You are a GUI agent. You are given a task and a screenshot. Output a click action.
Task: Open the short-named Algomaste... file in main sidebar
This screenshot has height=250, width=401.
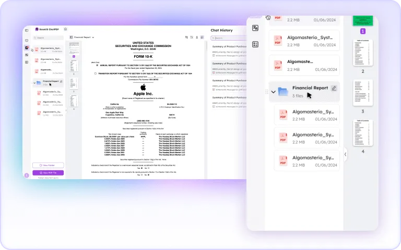(x=48, y=71)
